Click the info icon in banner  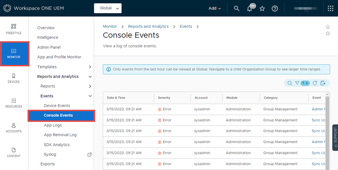coord(109,69)
